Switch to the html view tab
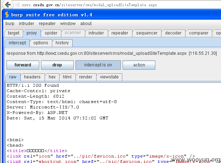 click(x=67, y=77)
